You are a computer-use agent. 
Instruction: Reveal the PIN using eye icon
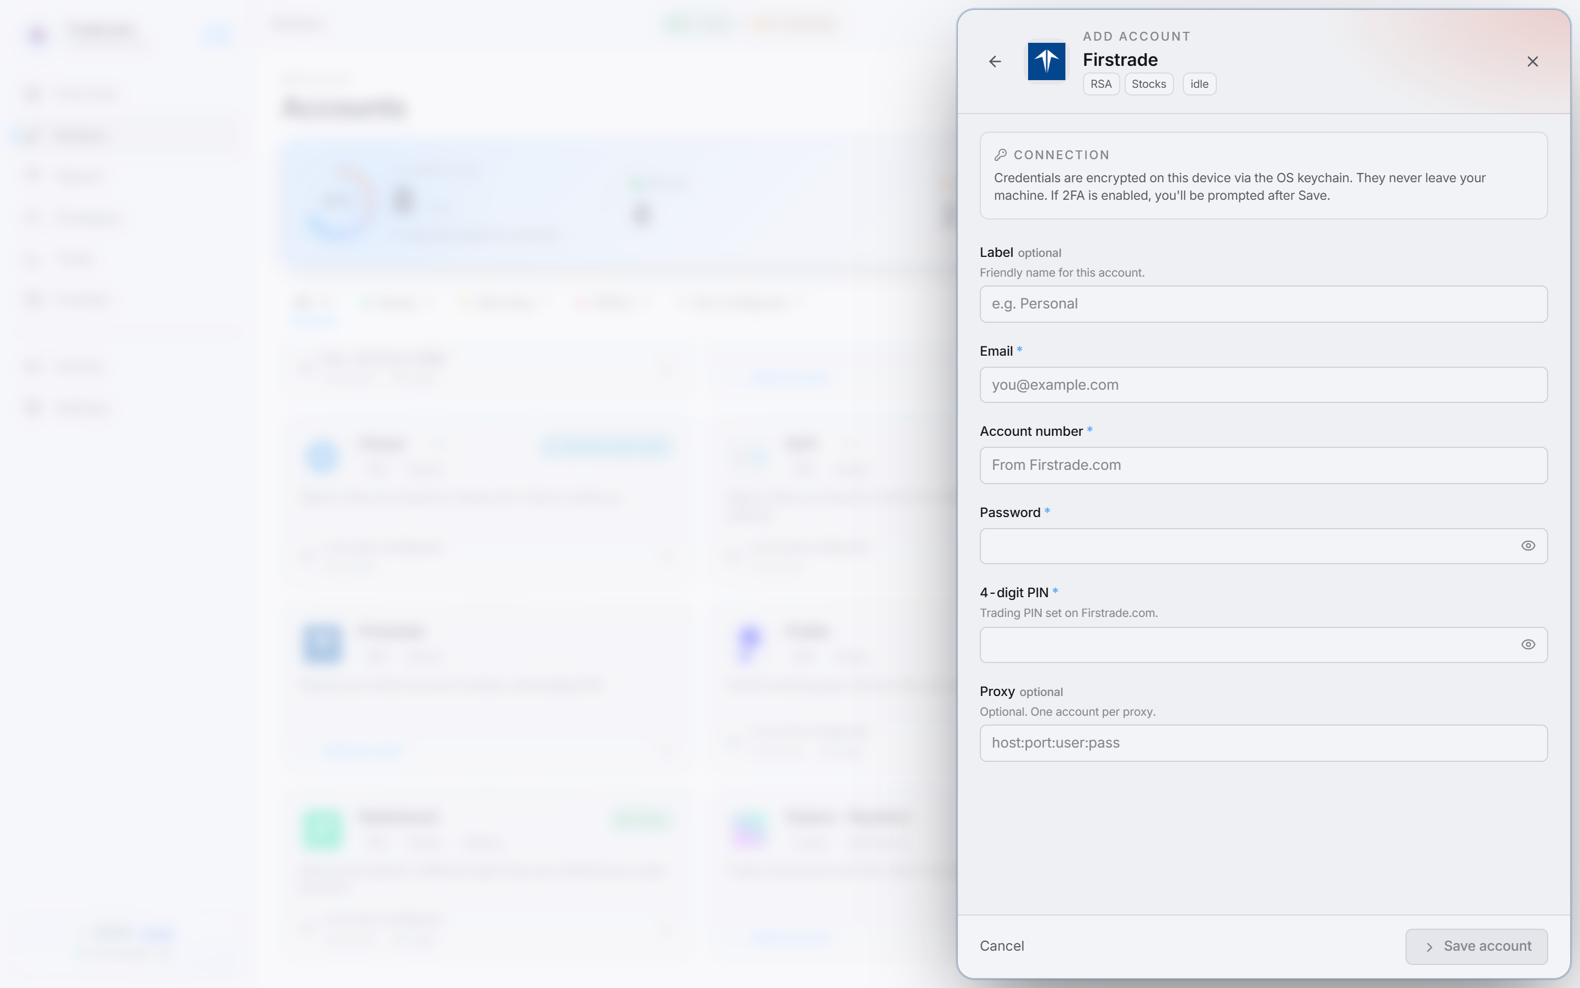(x=1528, y=644)
